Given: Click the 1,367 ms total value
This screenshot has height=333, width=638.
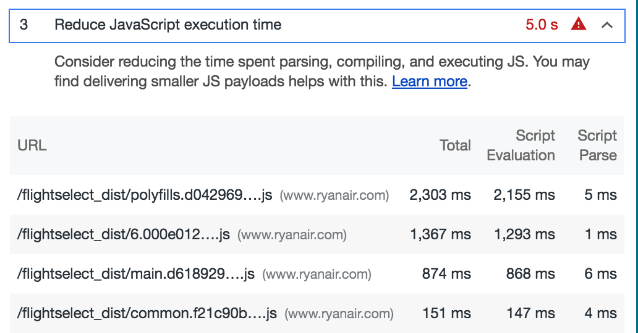Looking at the screenshot, I should click(x=440, y=235).
